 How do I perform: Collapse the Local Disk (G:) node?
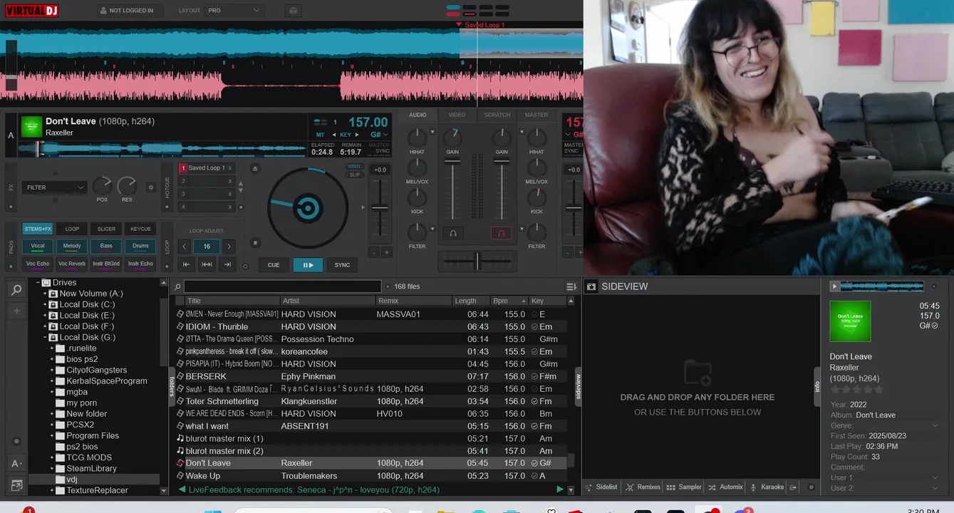46,337
